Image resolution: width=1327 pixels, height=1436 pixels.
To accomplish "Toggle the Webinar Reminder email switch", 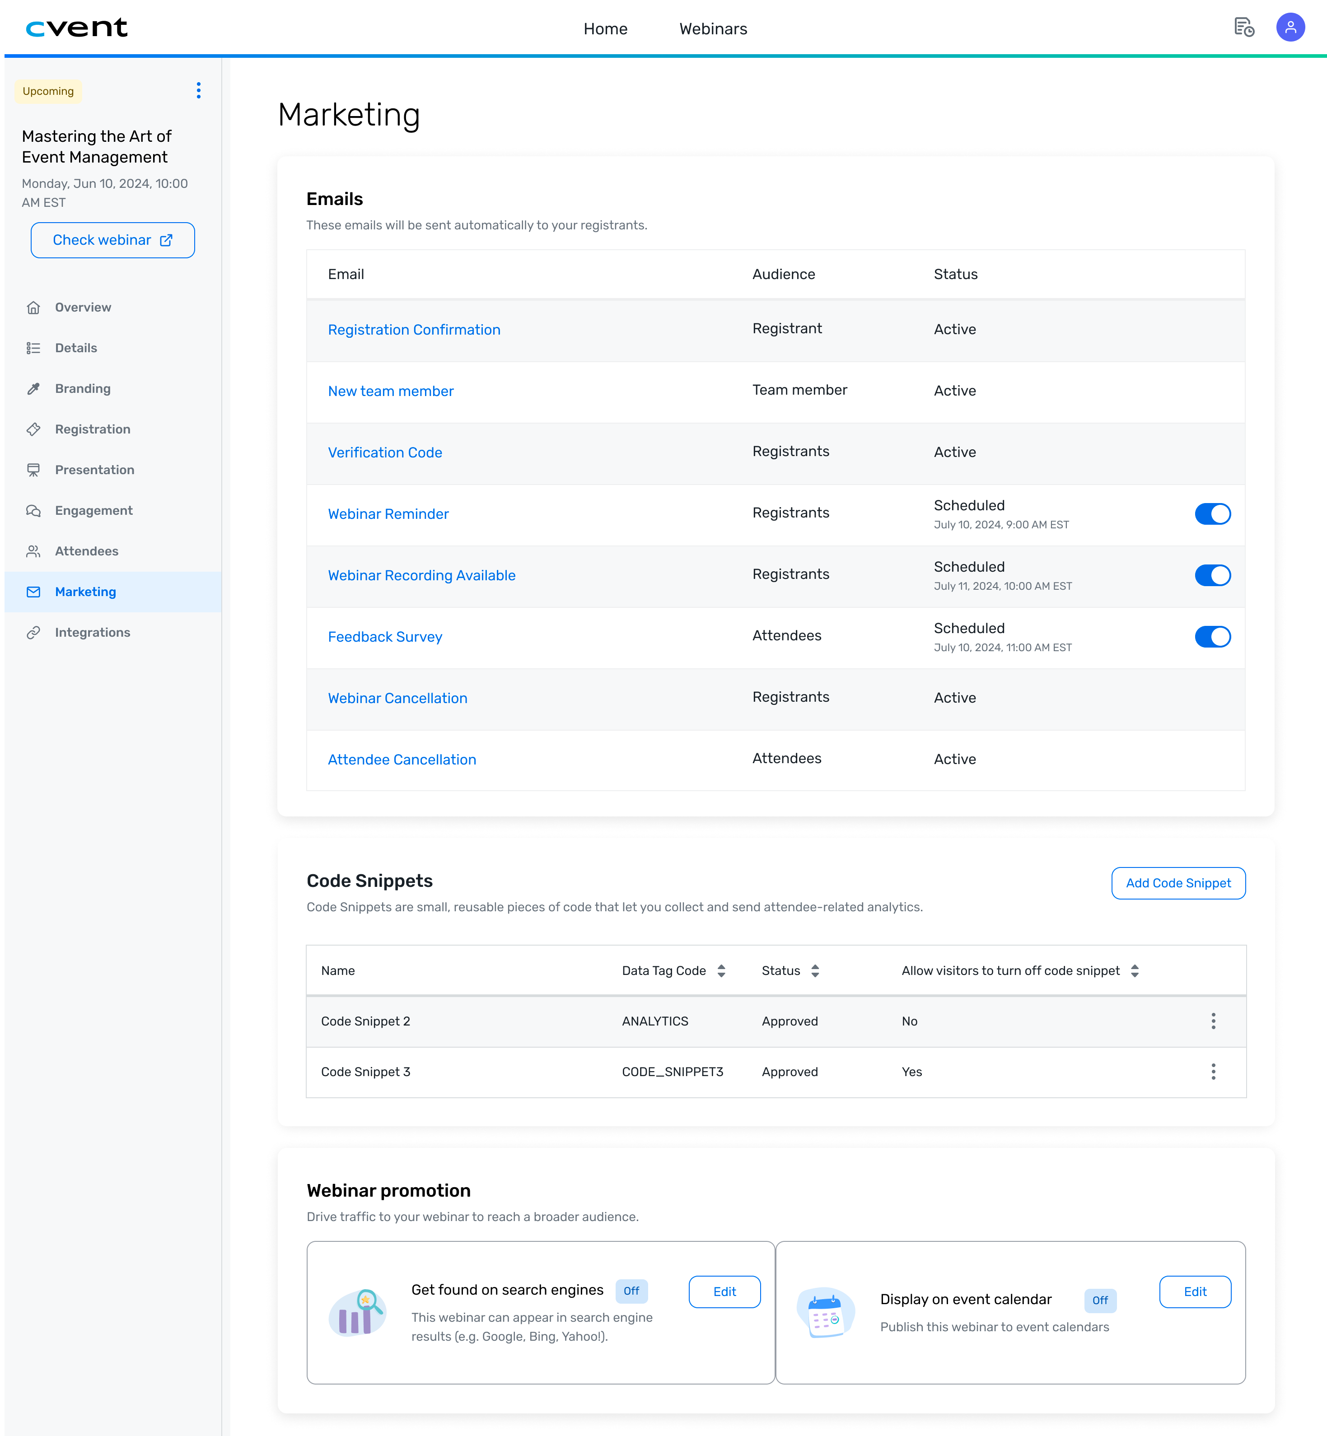I will click(x=1212, y=514).
